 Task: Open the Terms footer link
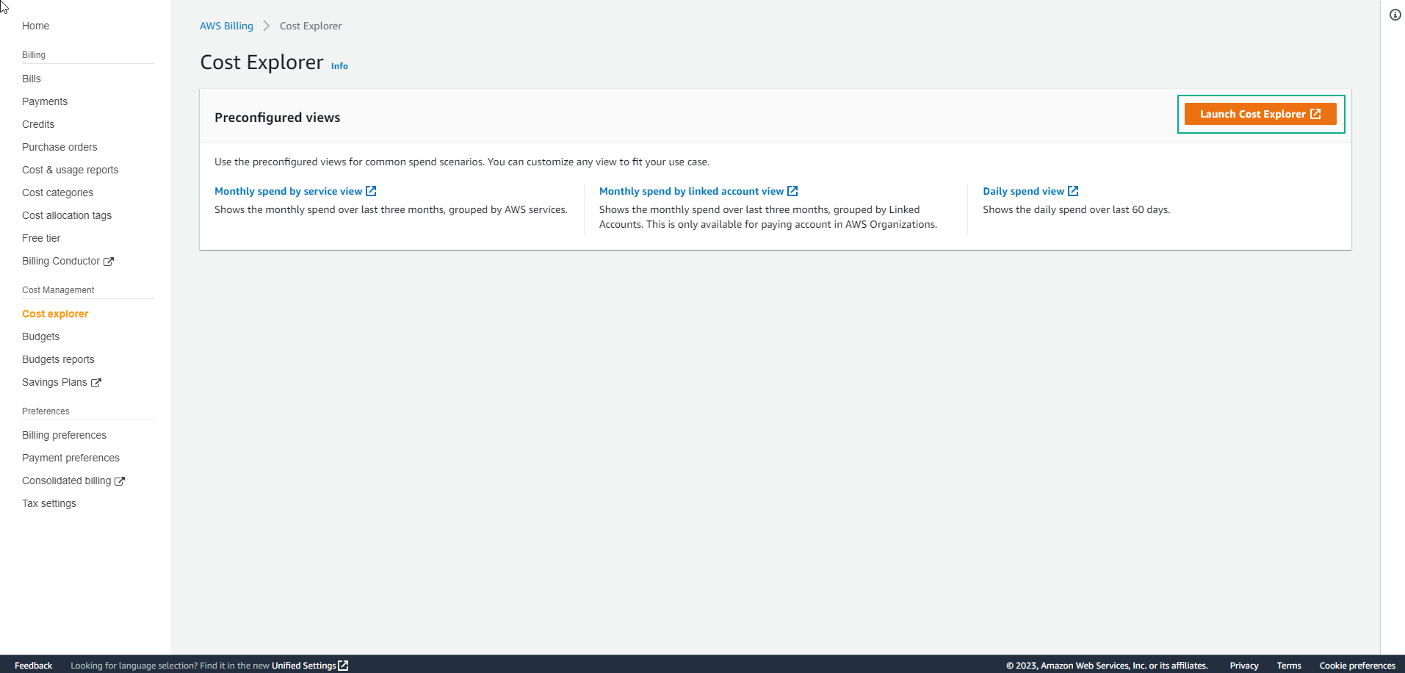click(1289, 666)
